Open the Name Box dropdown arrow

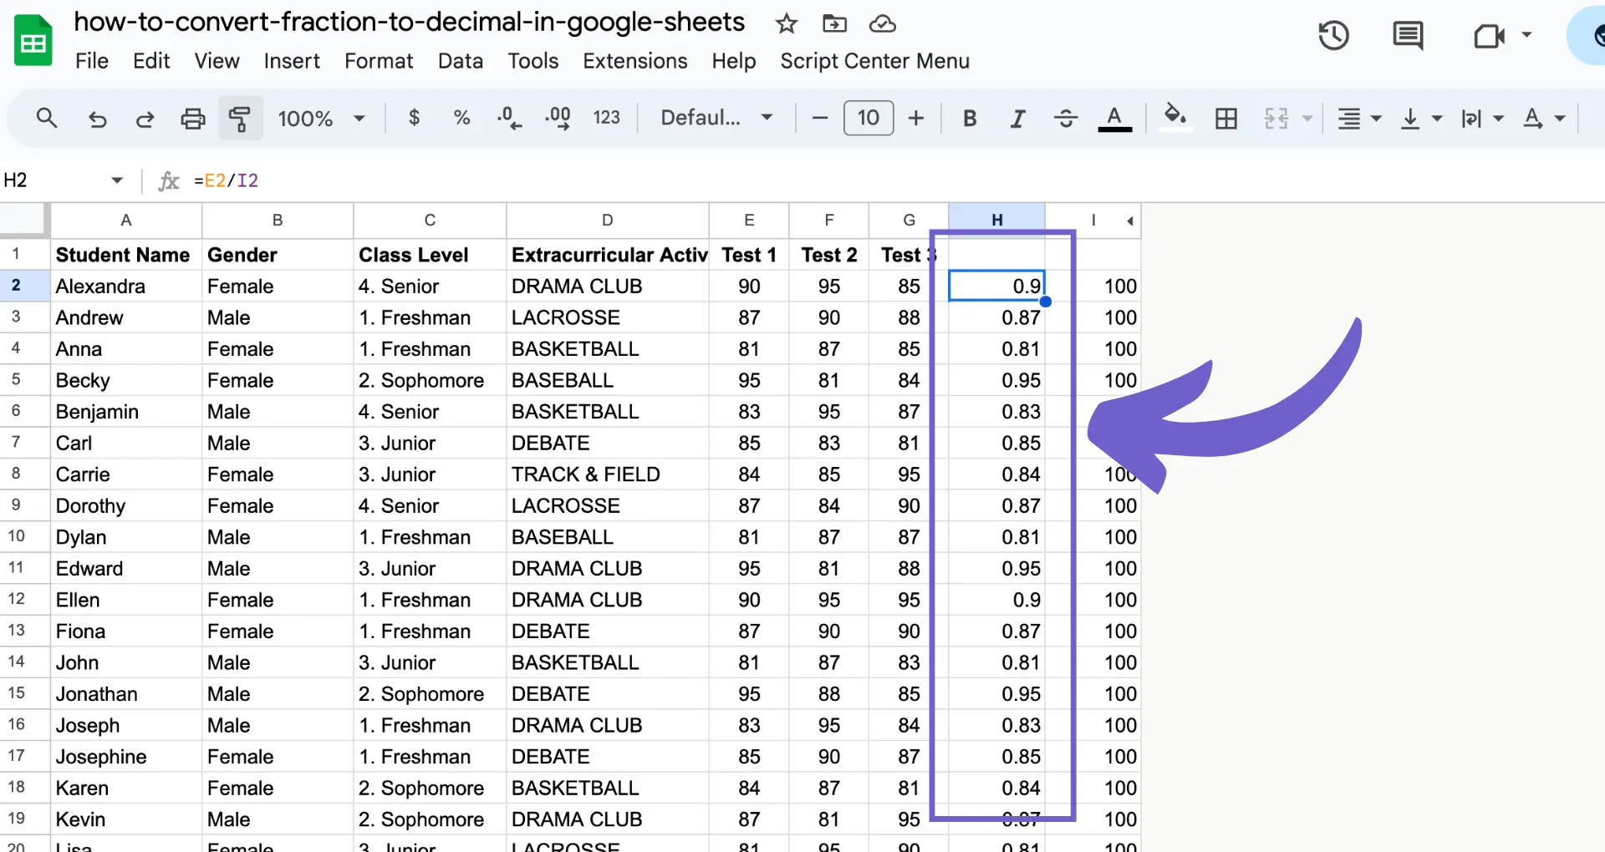coord(117,180)
